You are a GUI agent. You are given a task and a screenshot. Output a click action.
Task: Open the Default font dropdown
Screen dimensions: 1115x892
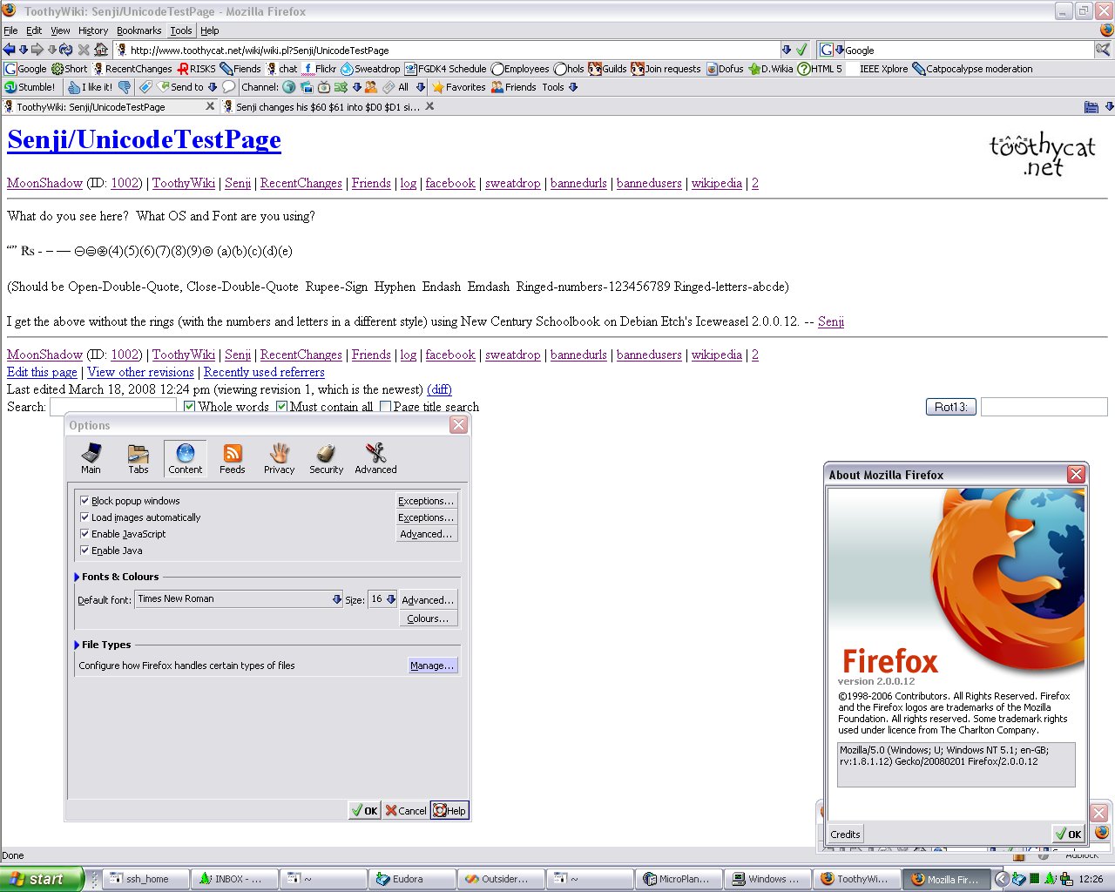[239, 599]
